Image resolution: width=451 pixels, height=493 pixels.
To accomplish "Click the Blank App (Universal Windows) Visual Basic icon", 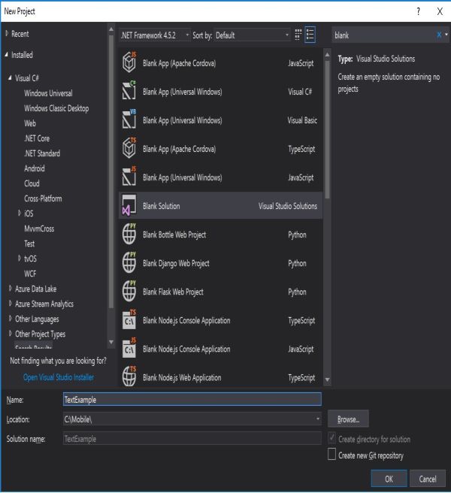I will (x=129, y=119).
